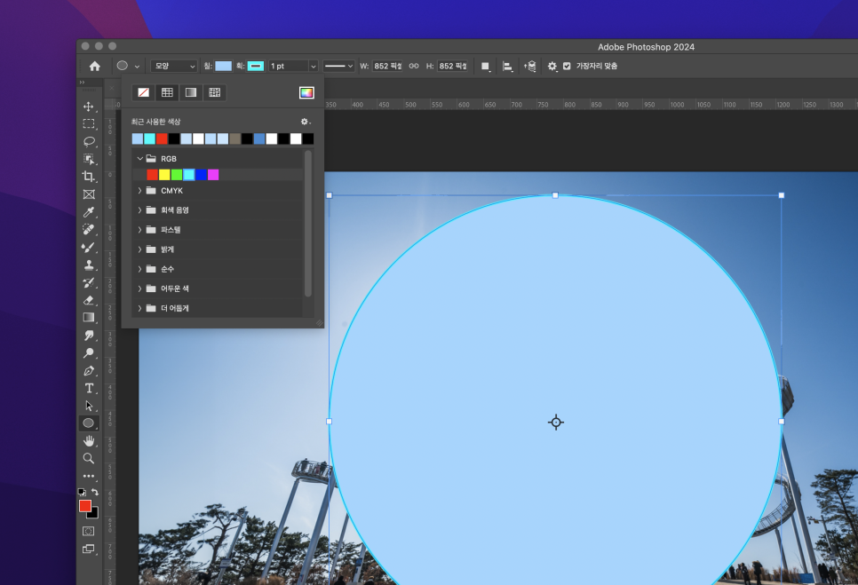
Task: Select the Clone Stamp tool
Action: 89,265
